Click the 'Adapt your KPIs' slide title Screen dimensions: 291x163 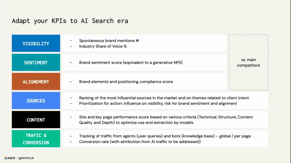point(70,21)
